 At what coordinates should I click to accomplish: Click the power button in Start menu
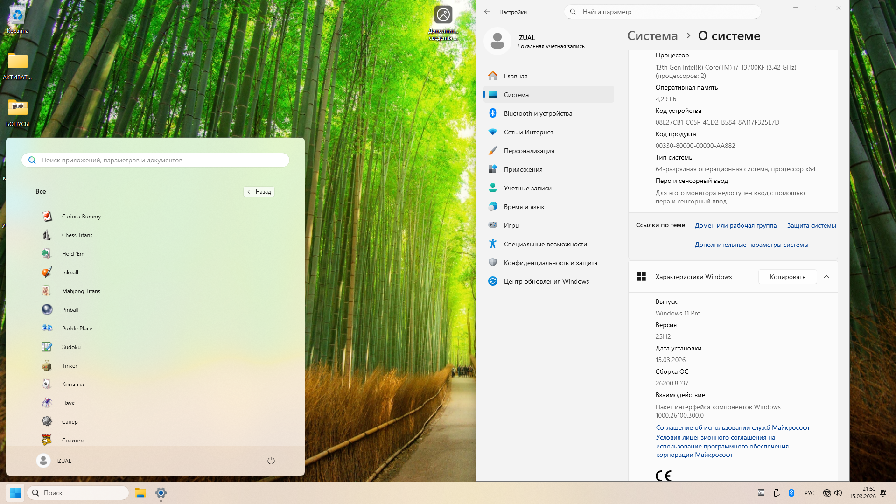tap(271, 461)
